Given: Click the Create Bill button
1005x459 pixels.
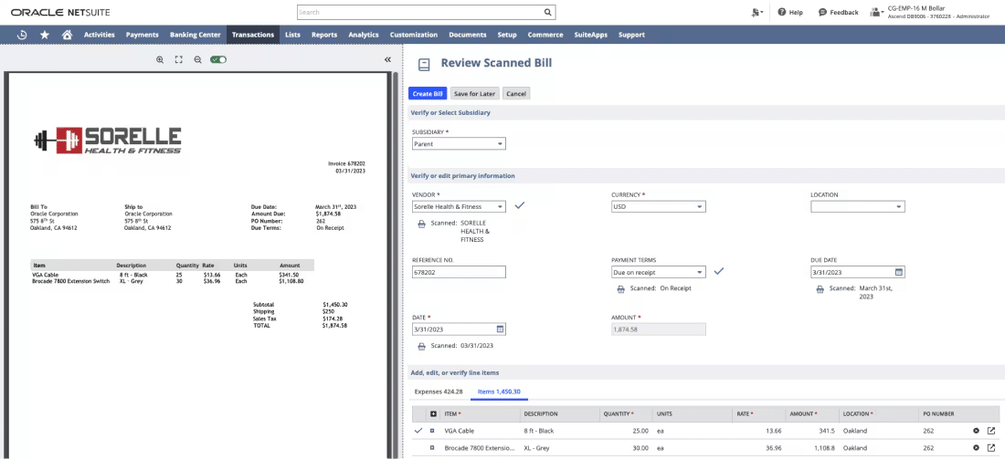Looking at the screenshot, I should pos(428,93).
